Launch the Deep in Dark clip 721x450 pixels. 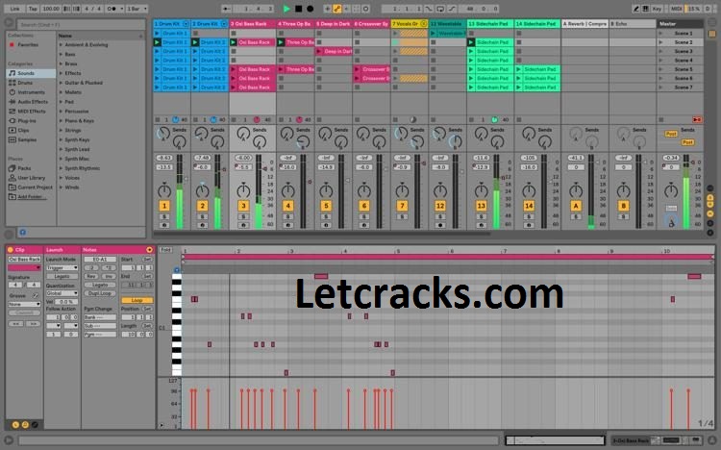click(319, 51)
